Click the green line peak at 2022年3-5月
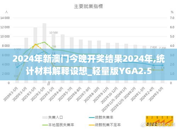 pos(44,42)
